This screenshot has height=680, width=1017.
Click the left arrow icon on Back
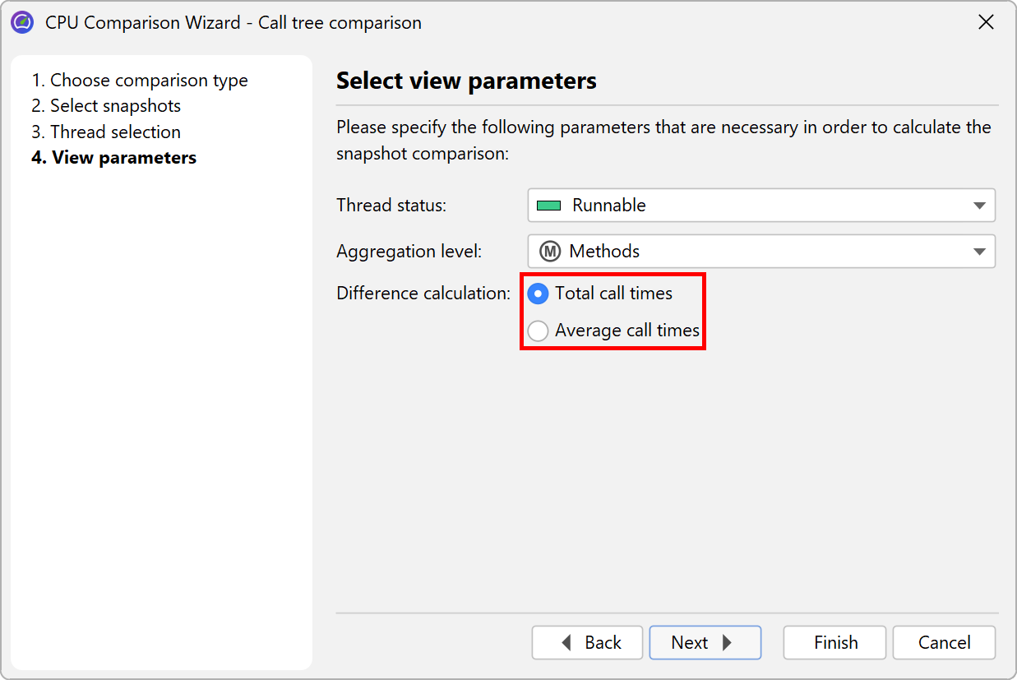tap(566, 643)
